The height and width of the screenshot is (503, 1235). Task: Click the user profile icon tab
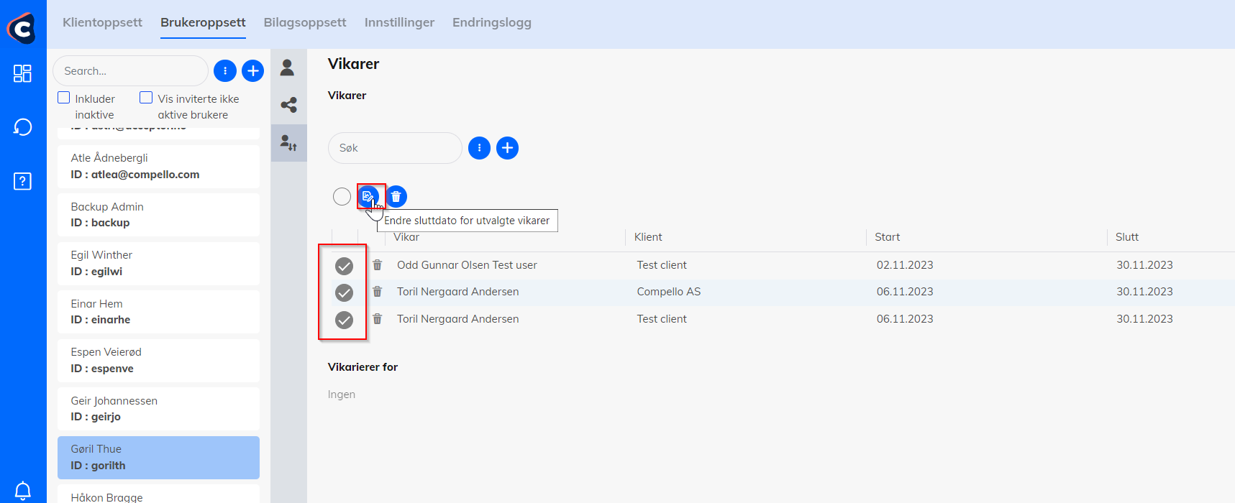click(288, 68)
